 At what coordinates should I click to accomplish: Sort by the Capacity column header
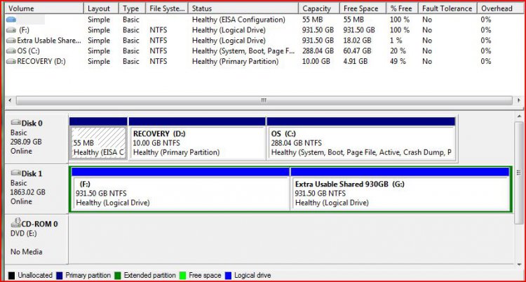[x=318, y=8]
